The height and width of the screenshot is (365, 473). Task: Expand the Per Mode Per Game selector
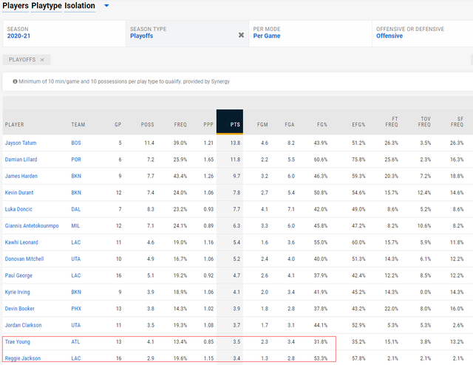pyautogui.click(x=310, y=33)
